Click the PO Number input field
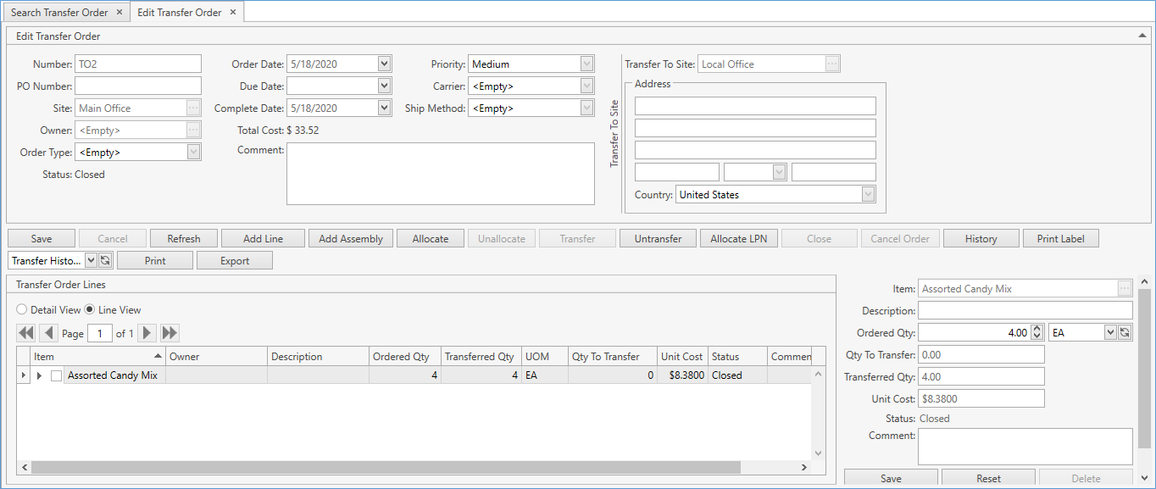1156x489 pixels. coord(138,86)
